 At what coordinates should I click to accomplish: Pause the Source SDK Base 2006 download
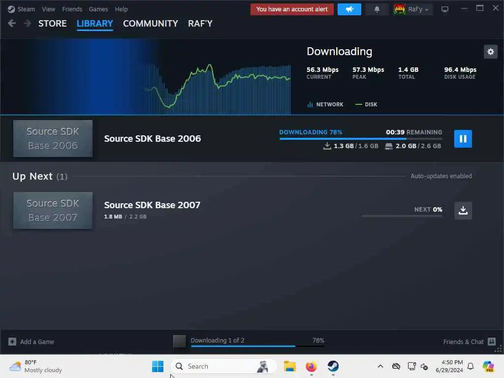[463, 139]
